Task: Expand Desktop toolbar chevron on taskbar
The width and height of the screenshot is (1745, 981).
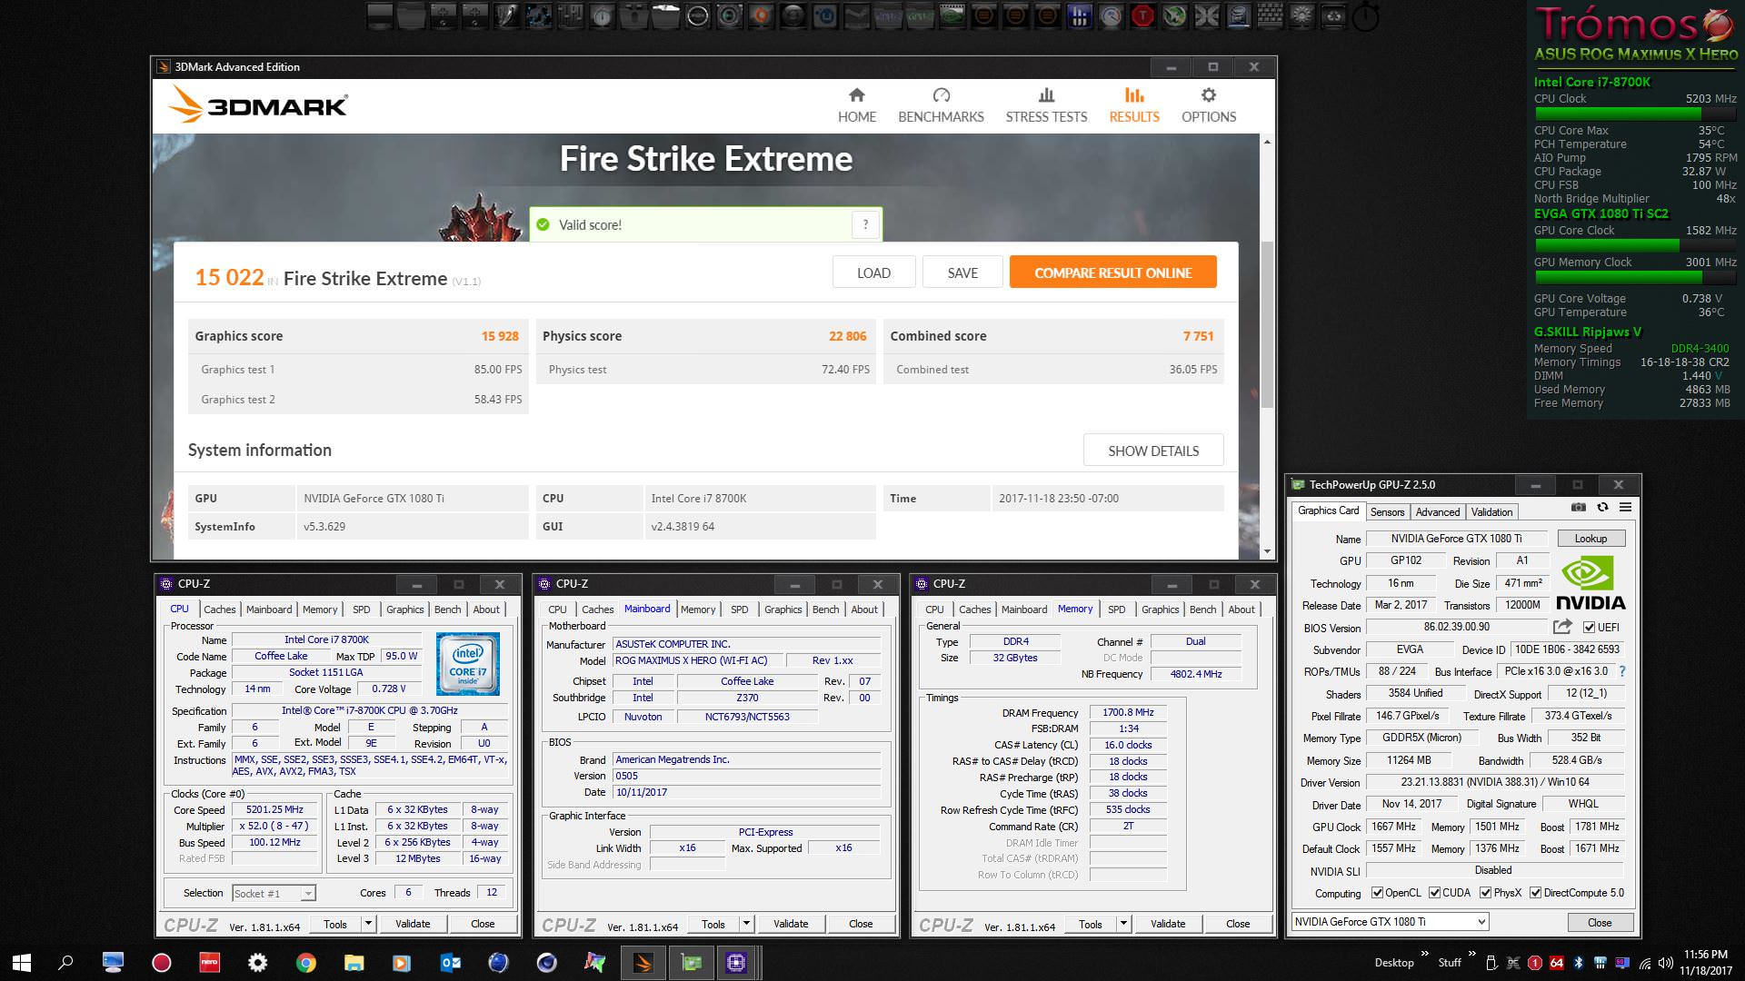Action: point(1425,954)
